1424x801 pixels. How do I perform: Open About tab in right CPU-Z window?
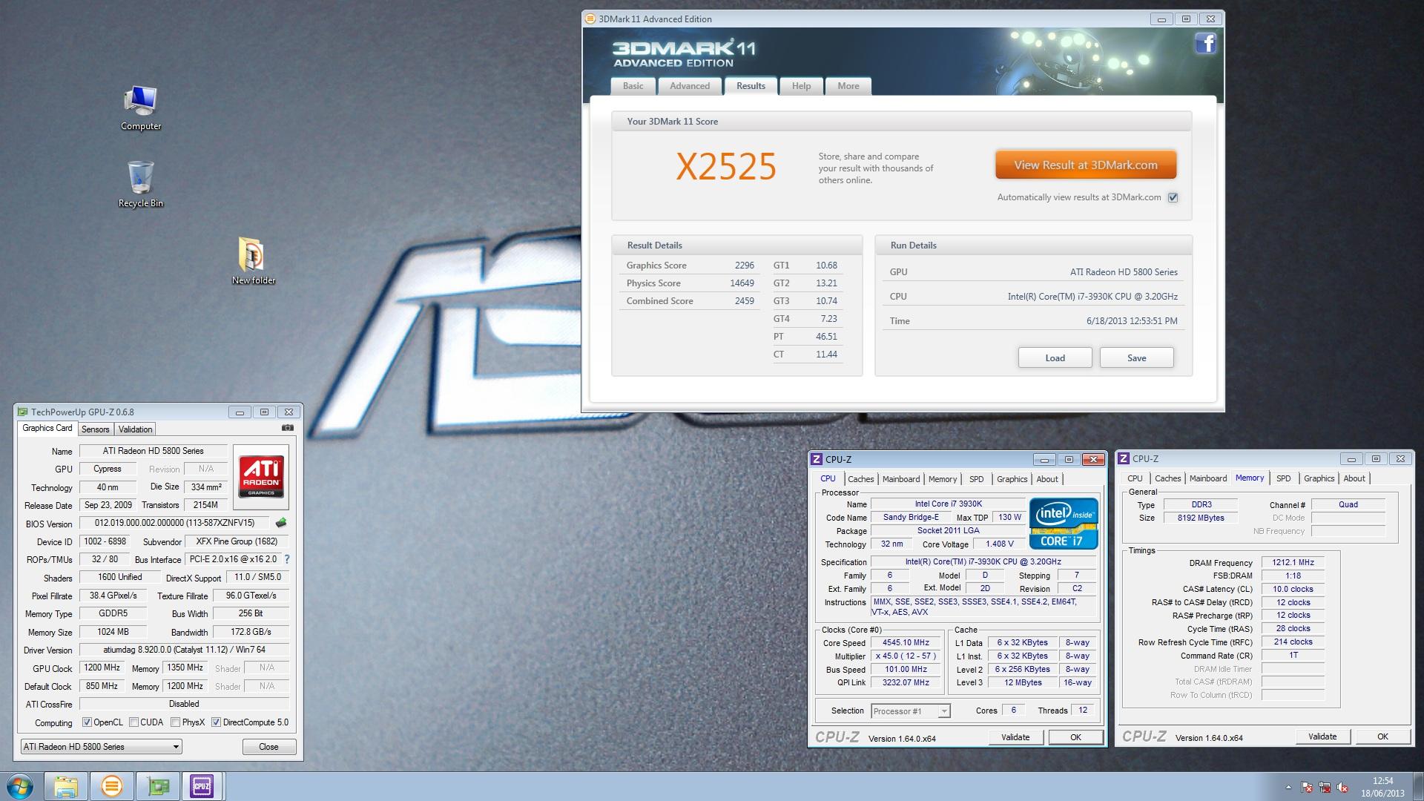pyautogui.click(x=1354, y=478)
